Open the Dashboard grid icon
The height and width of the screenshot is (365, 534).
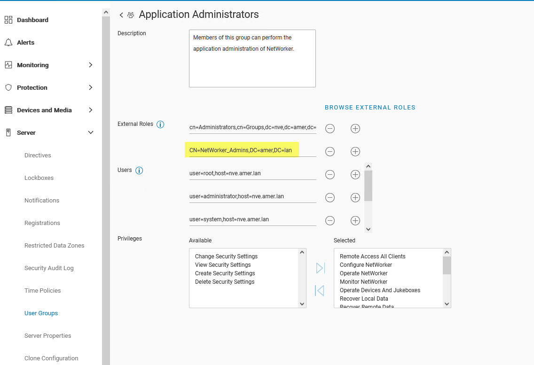click(8, 20)
